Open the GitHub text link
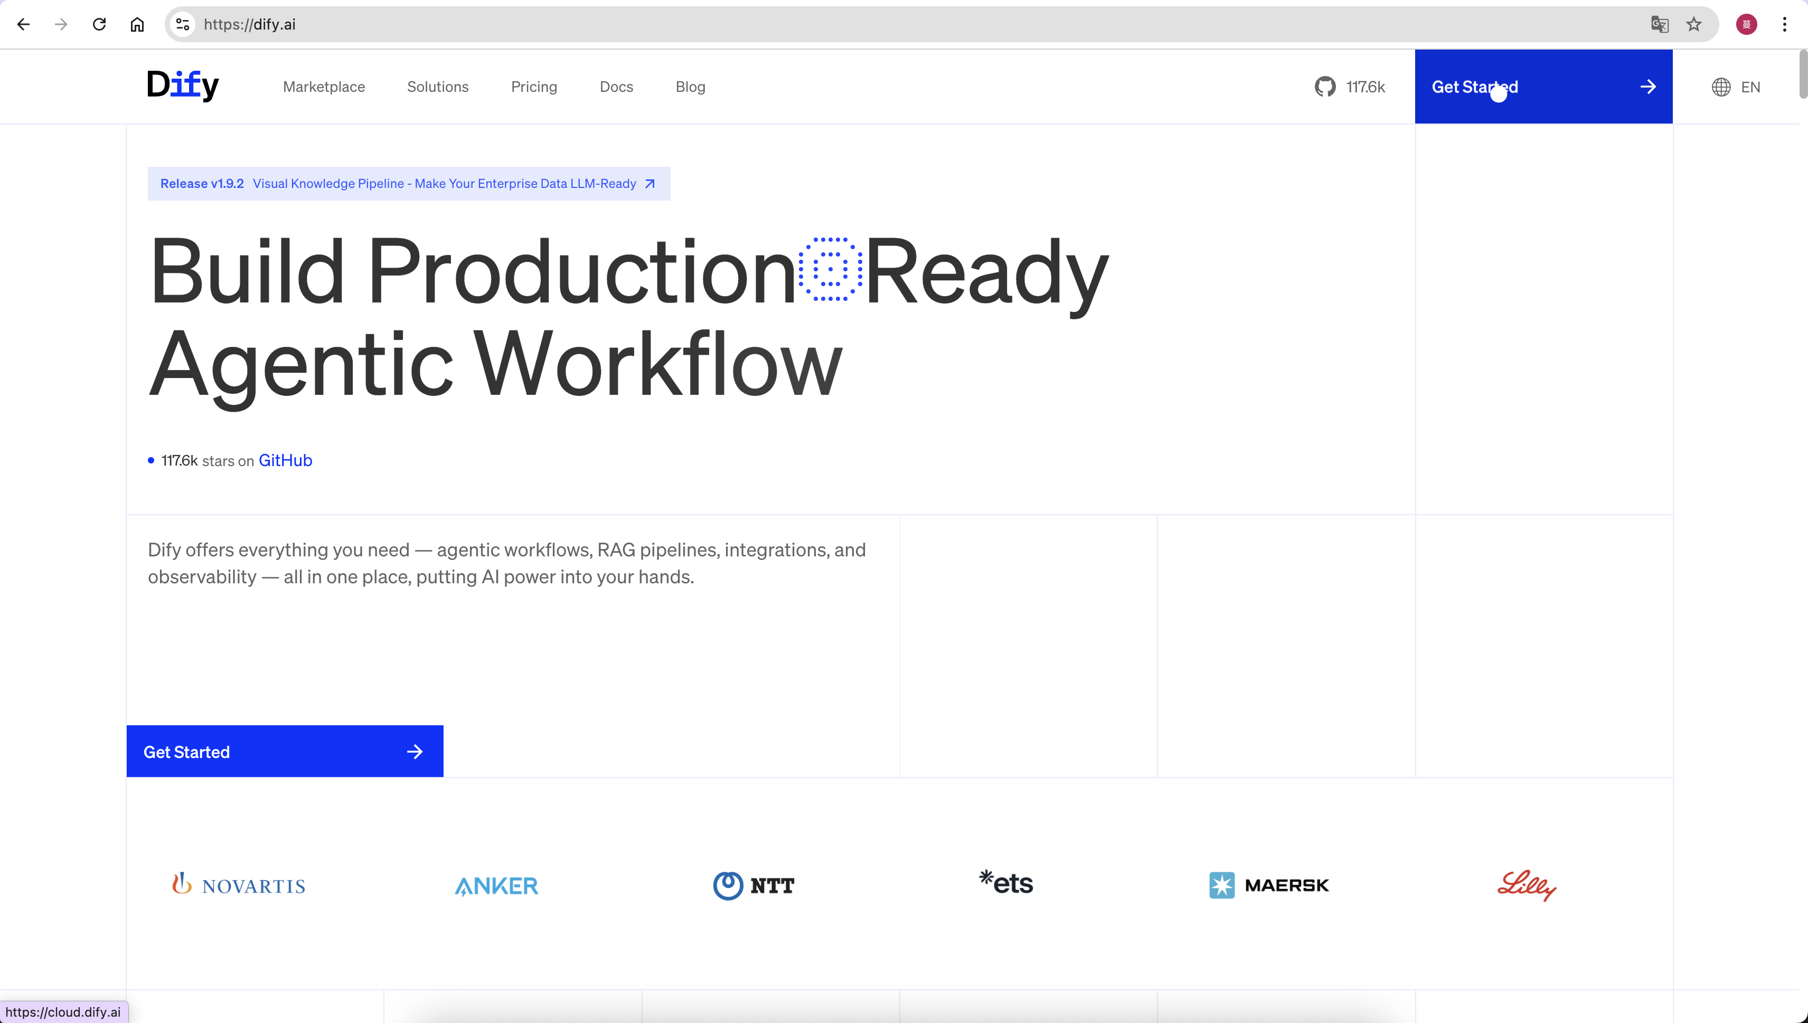 (x=285, y=460)
